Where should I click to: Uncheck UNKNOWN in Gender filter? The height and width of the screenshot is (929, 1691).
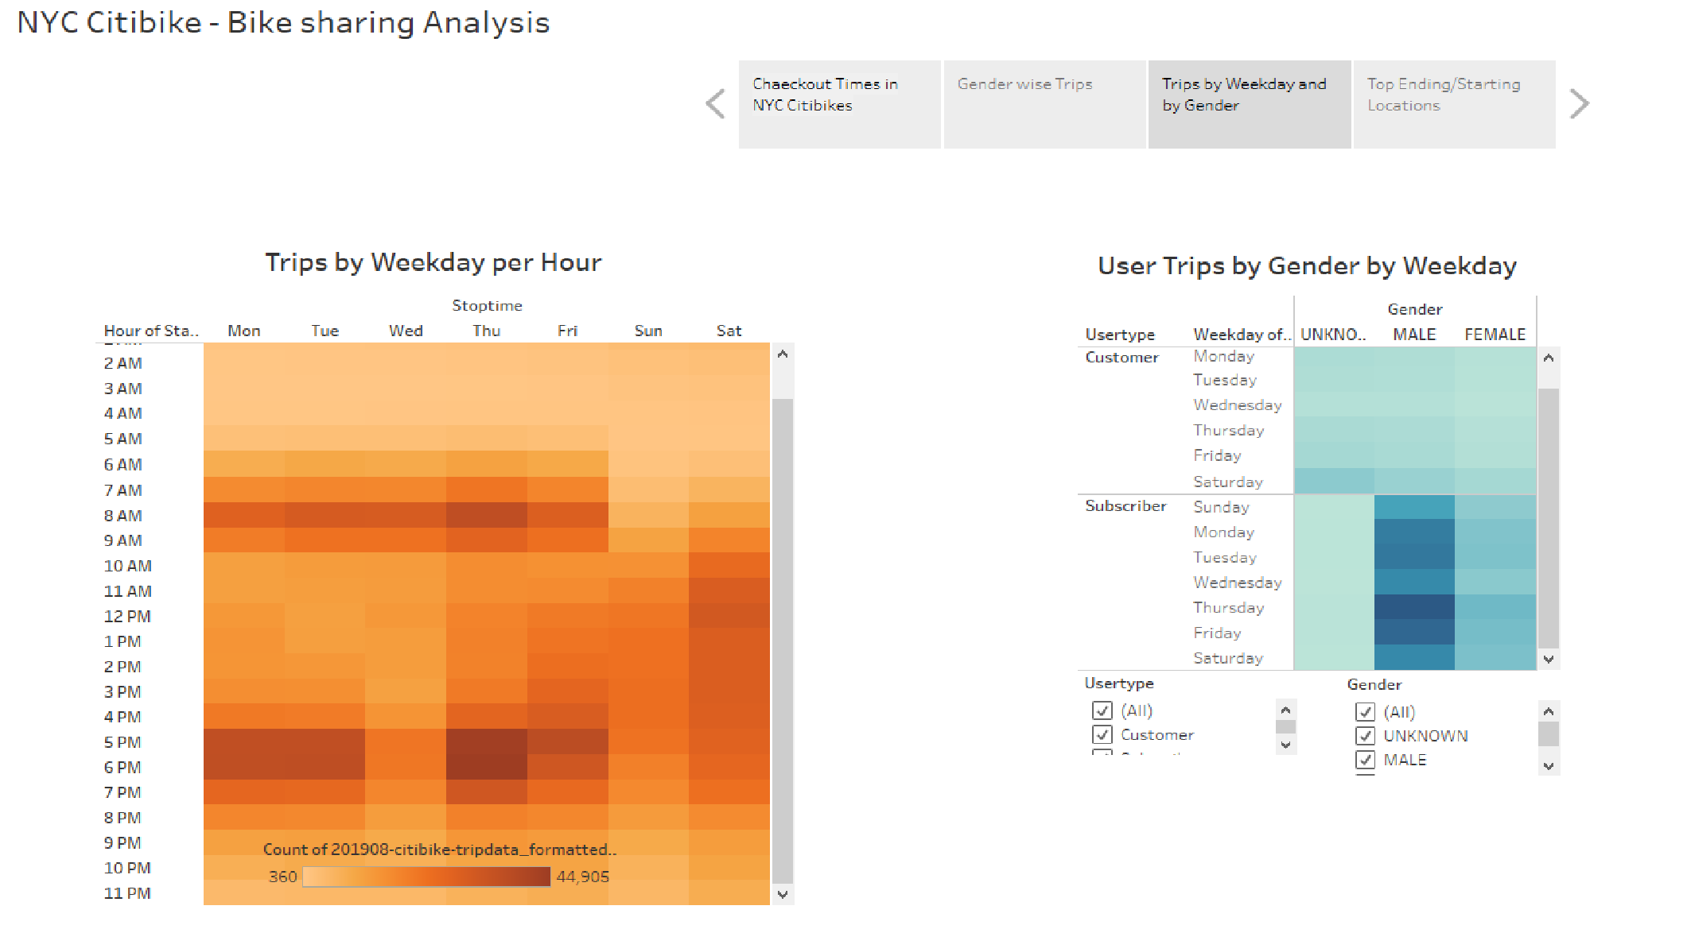coord(1365,736)
